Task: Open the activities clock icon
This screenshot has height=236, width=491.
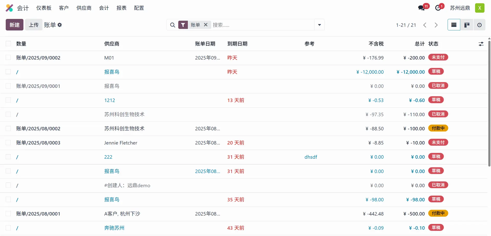Action: [438, 8]
